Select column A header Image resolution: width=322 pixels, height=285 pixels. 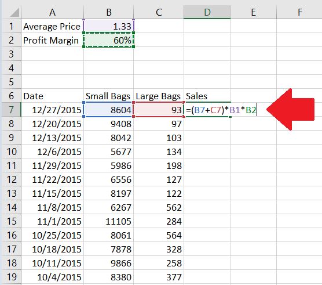[x=53, y=12]
